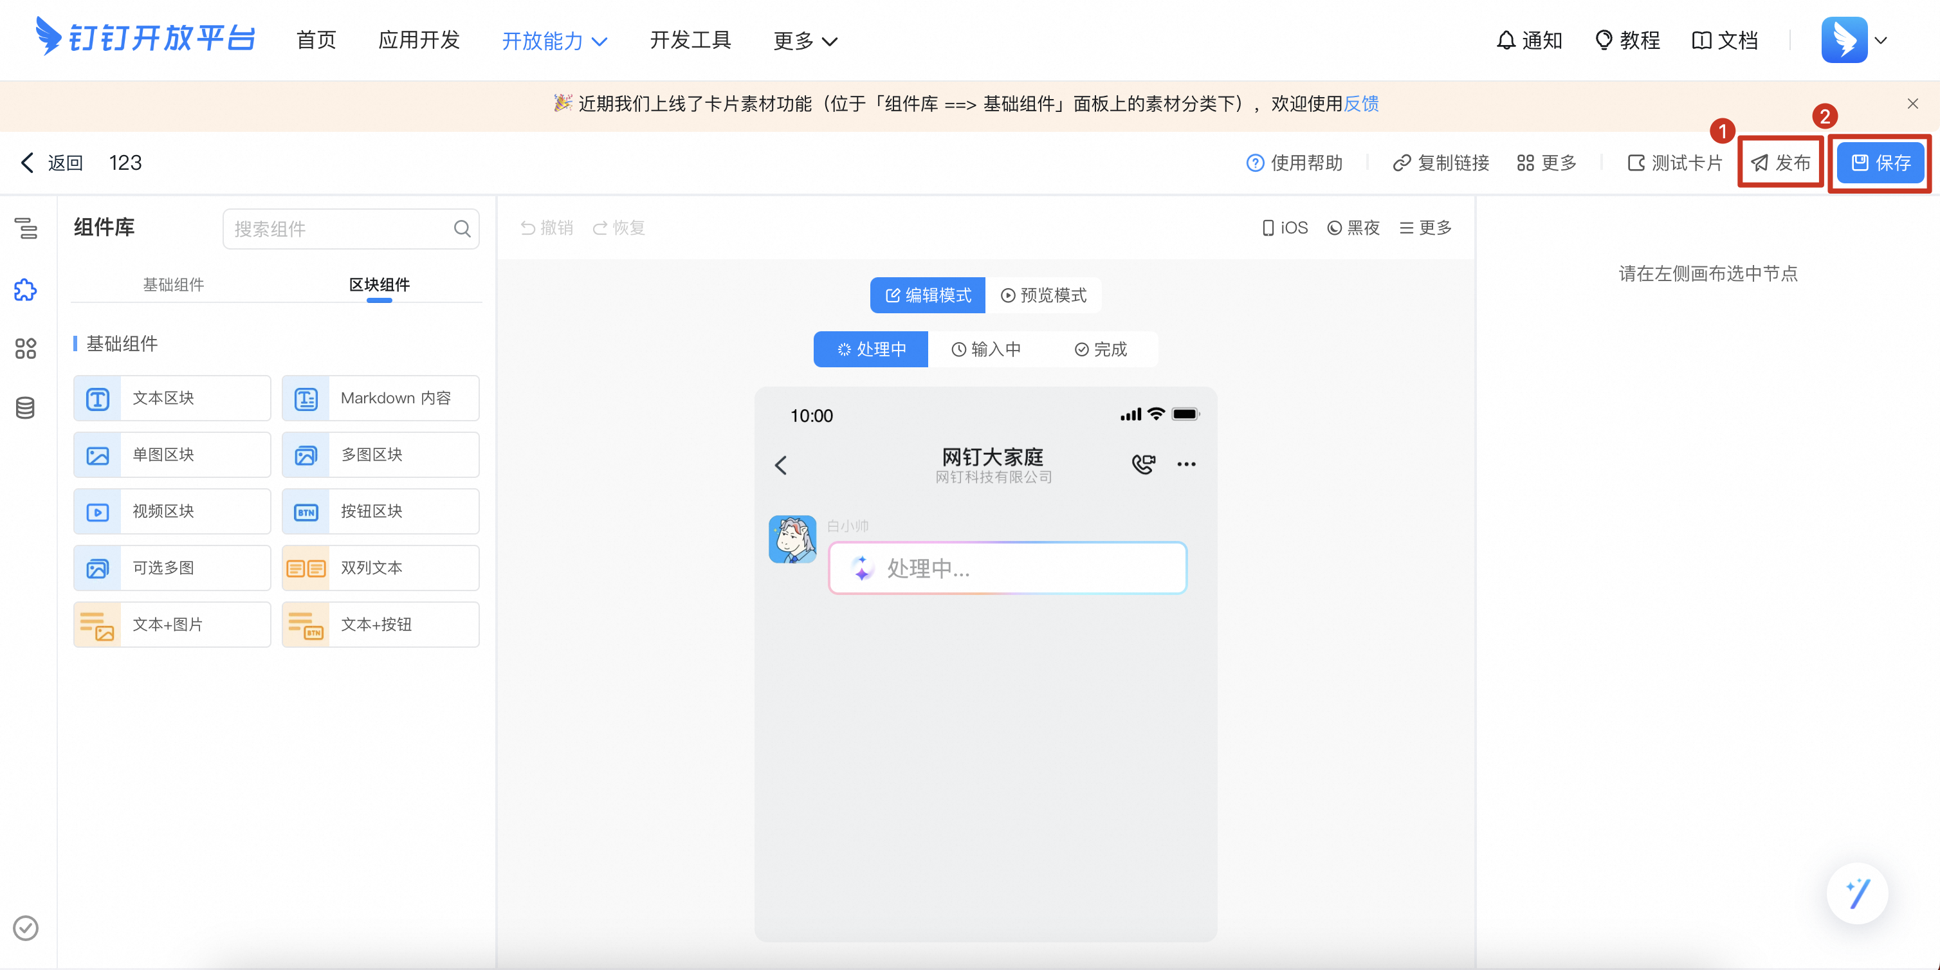Open 使用帮助 help

click(1295, 163)
